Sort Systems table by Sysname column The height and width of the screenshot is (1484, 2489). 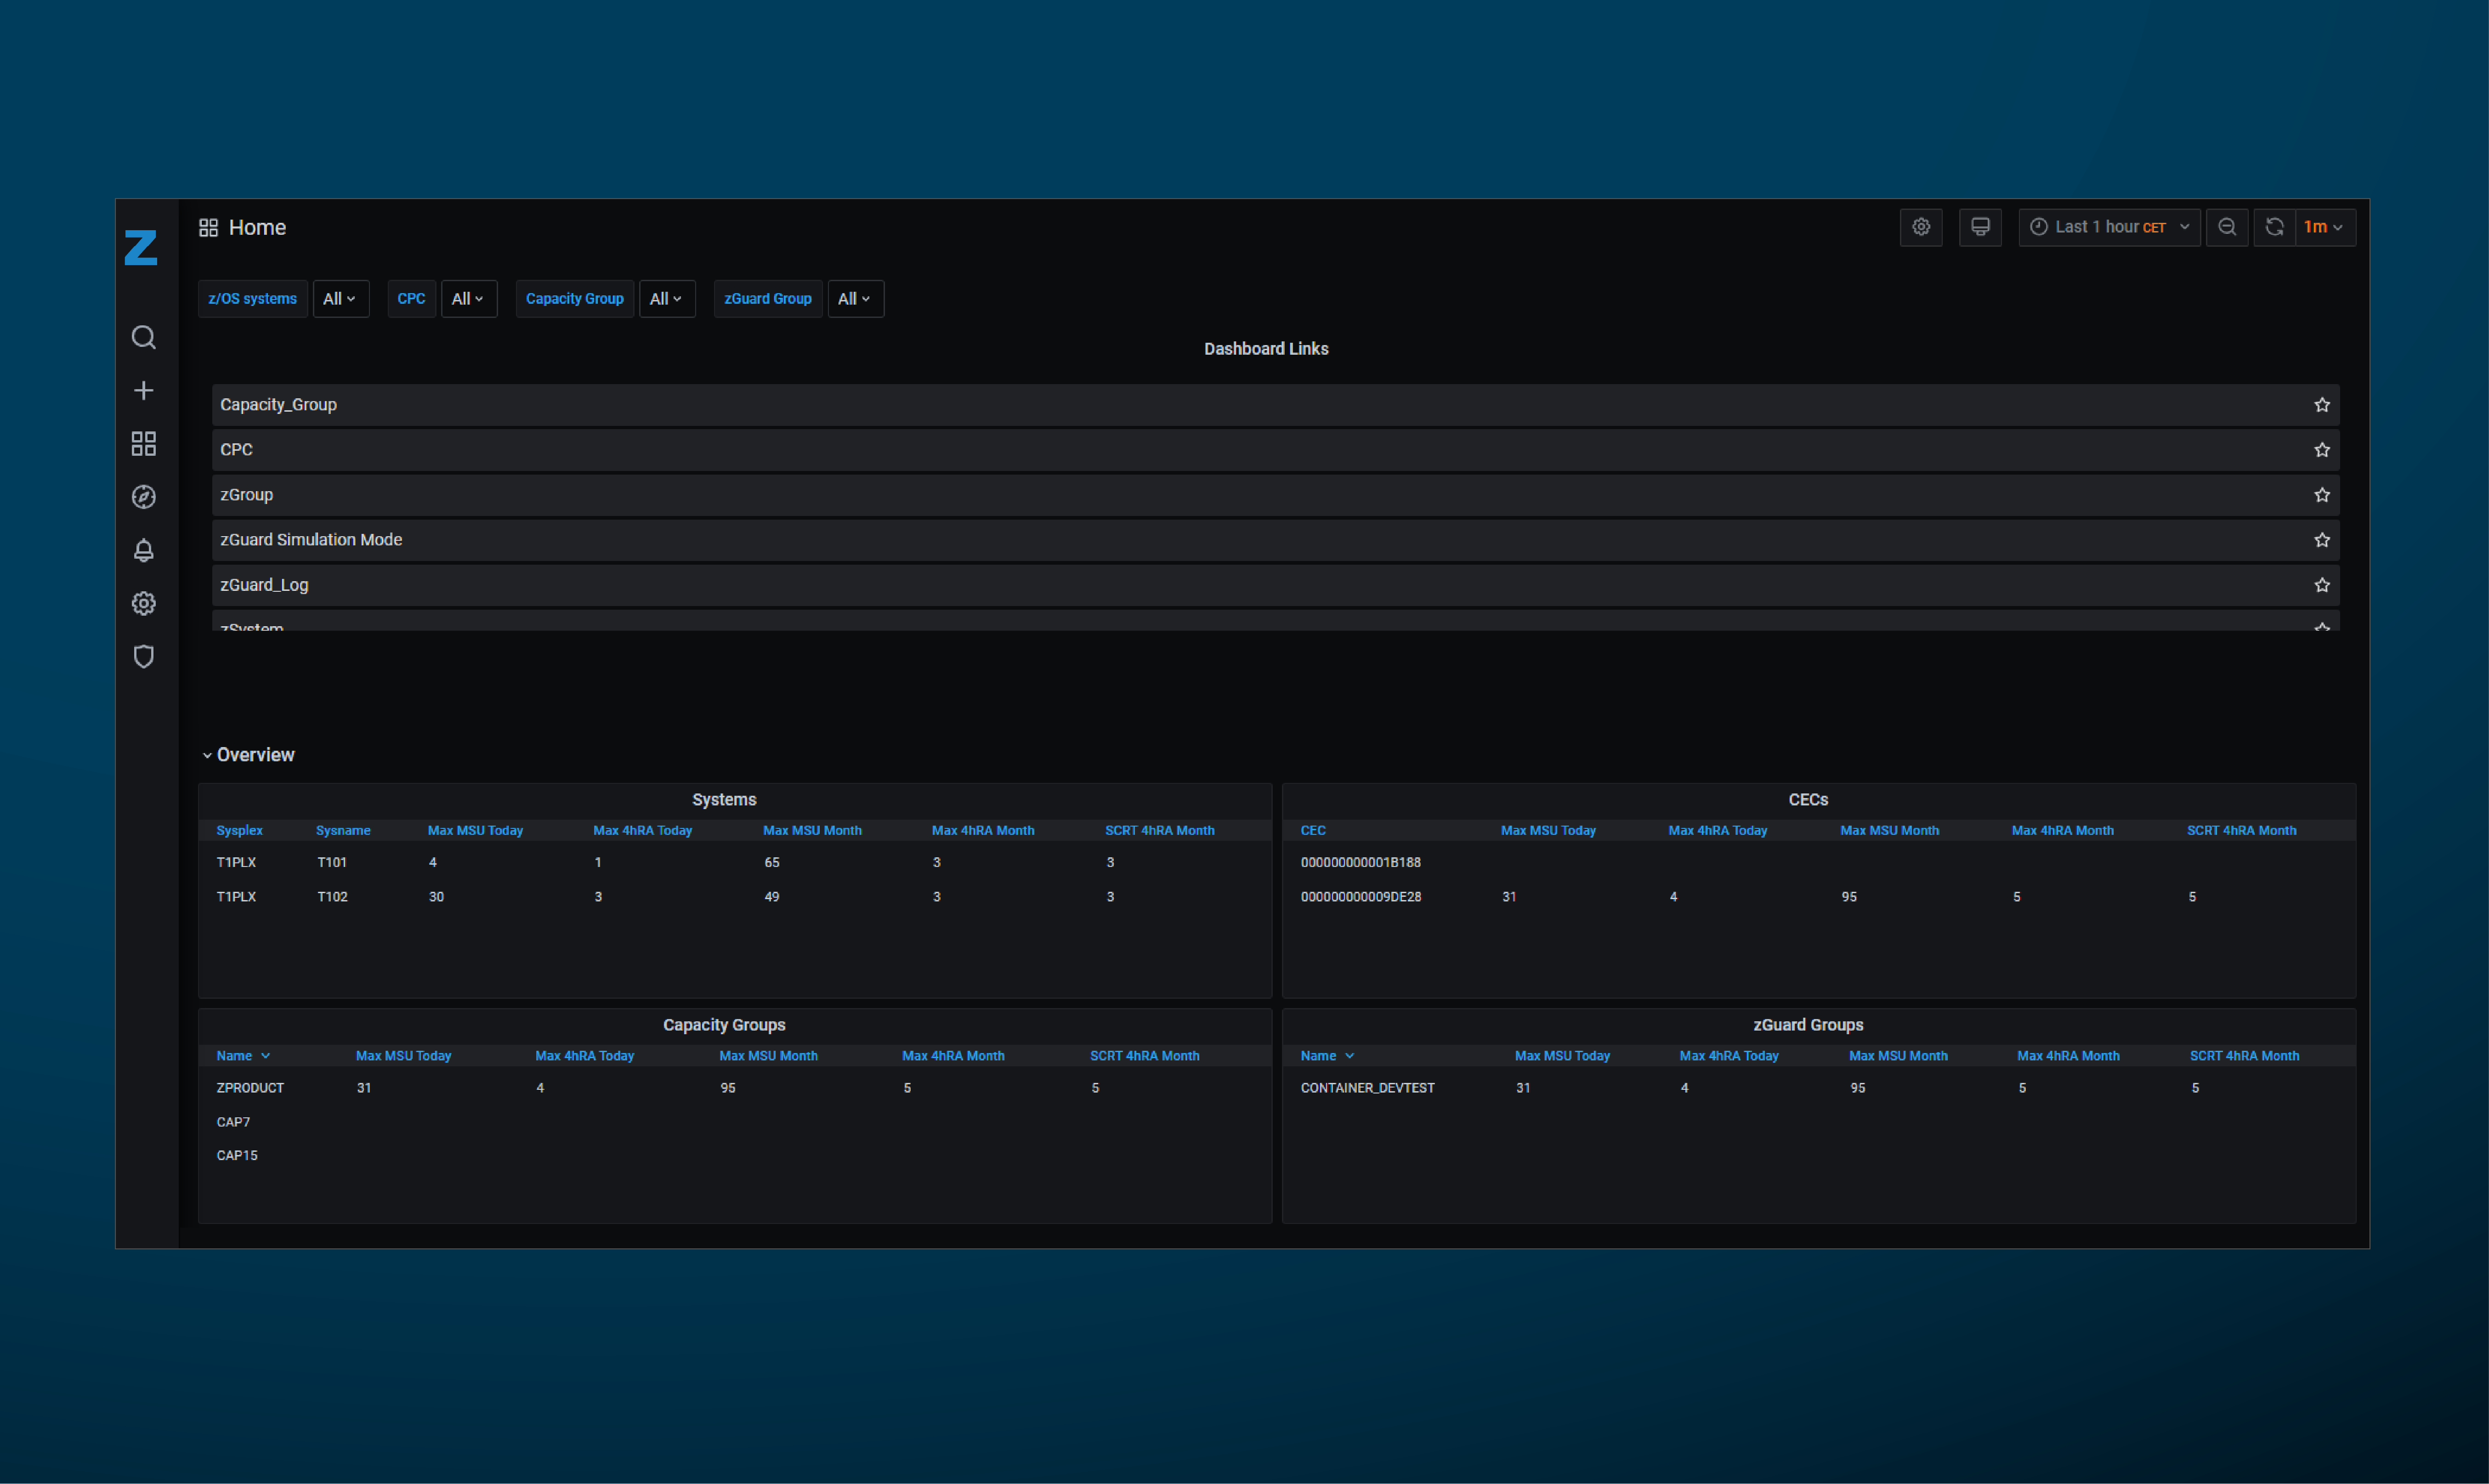[343, 830]
